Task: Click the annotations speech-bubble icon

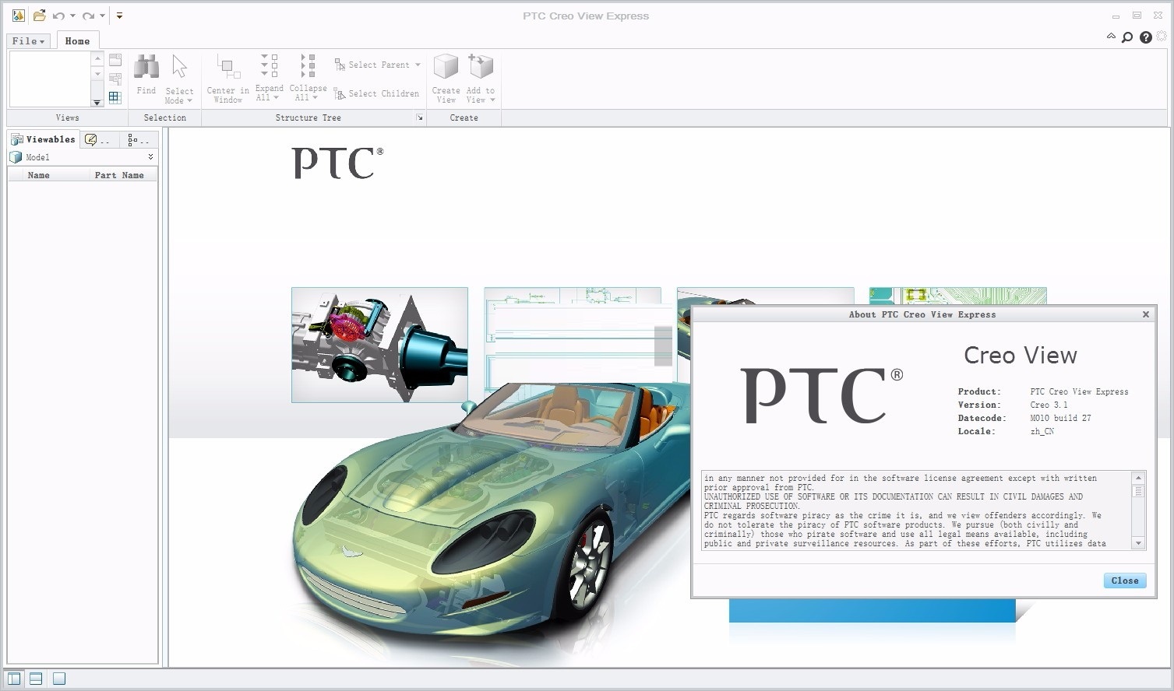Action: [x=91, y=140]
